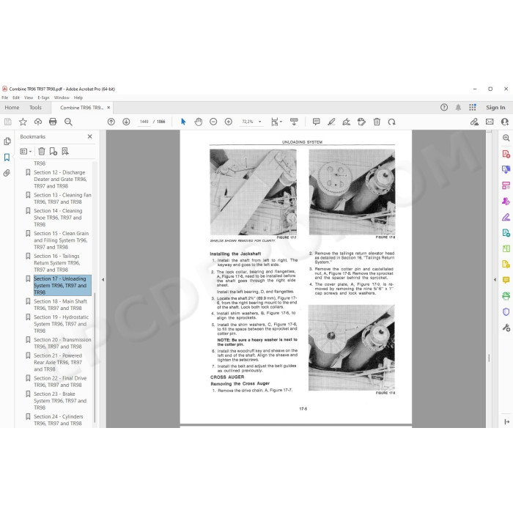Open the E-Sign menu
The image size is (513, 513).
[x=43, y=97]
